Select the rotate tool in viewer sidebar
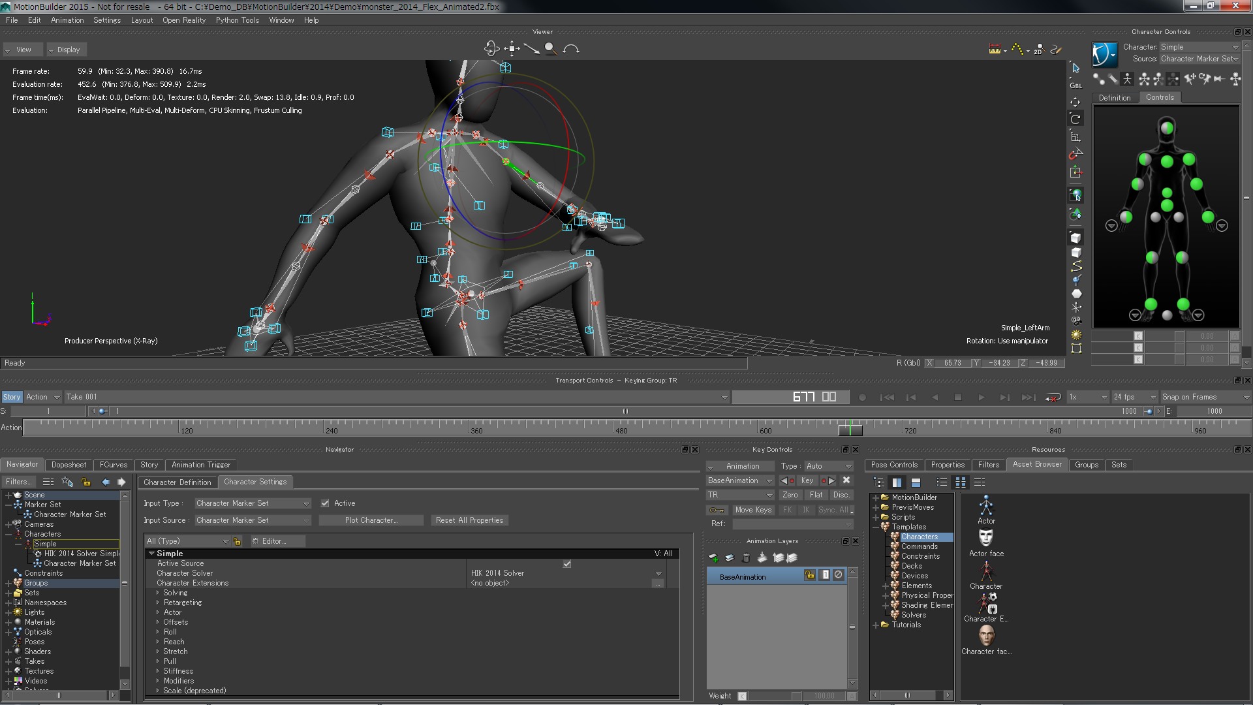The image size is (1253, 705). pyautogui.click(x=1075, y=119)
